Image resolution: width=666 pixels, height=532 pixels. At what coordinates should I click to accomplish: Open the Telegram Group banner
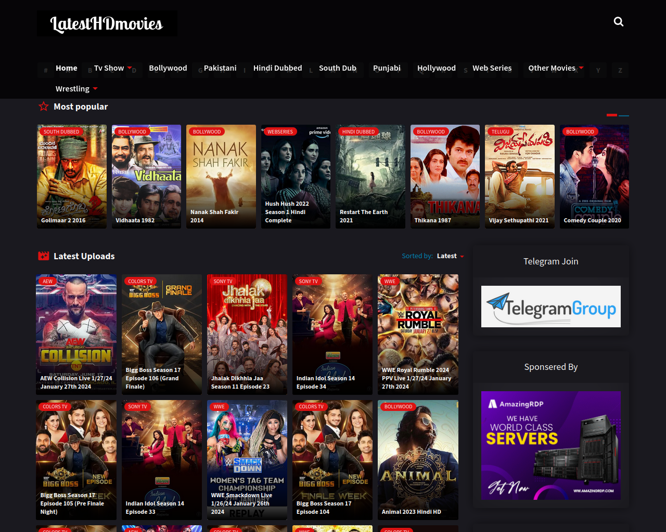pyautogui.click(x=551, y=307)
